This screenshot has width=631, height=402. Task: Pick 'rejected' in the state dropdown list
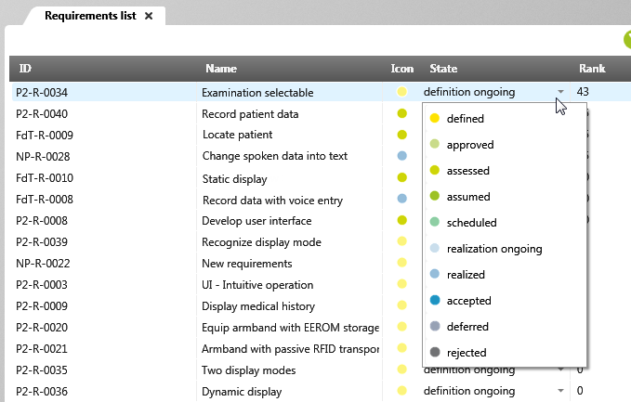coord(466,353)
